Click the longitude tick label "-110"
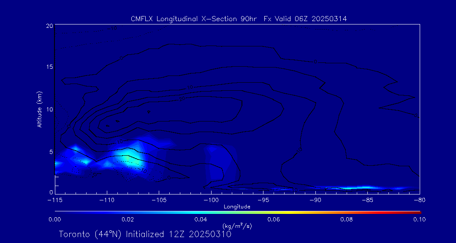 (107, 200)
